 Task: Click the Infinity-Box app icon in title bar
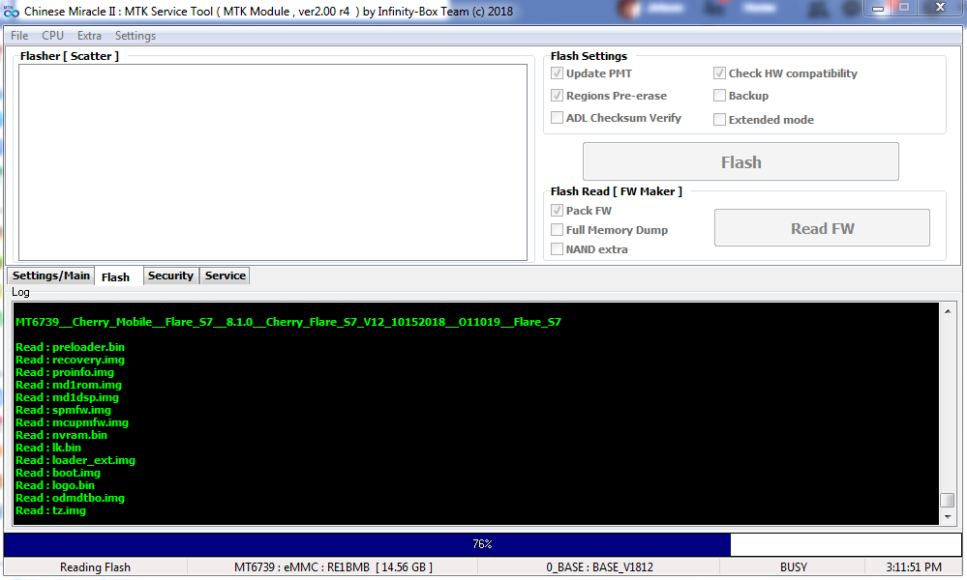tap(11, 11)
